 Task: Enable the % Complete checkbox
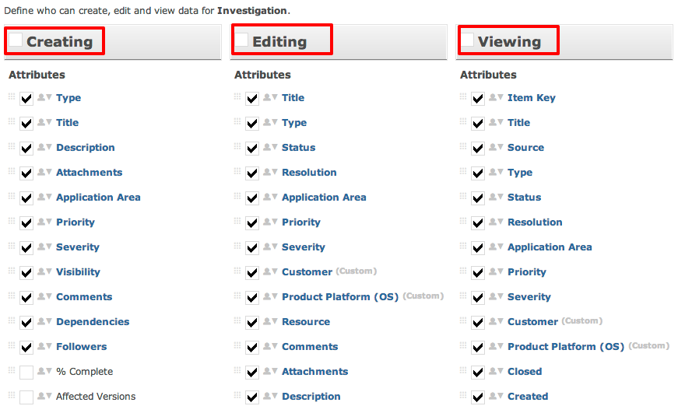pos(26,372)
